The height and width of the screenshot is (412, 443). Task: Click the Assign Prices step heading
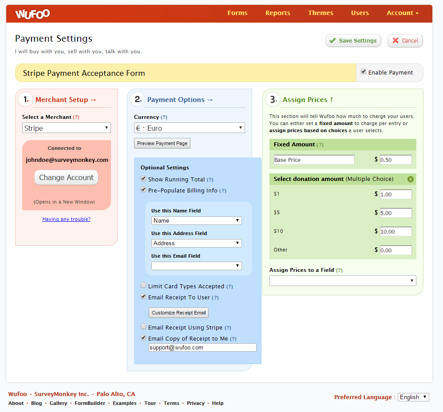[x=308, y=100]
